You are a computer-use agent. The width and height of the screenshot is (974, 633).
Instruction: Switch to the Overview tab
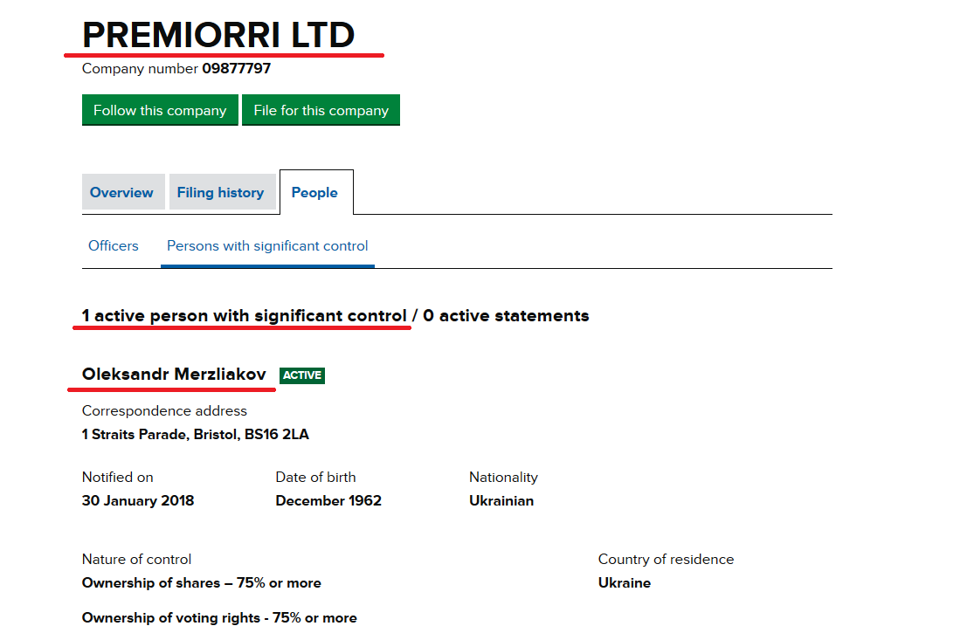point(123,192)
